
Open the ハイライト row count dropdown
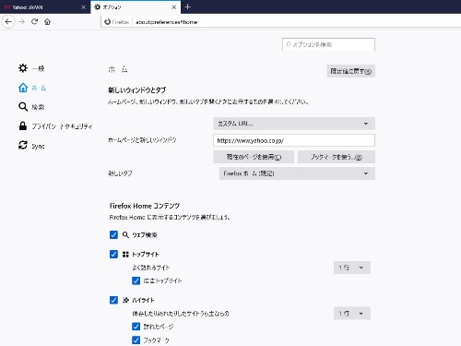(352, 314)
